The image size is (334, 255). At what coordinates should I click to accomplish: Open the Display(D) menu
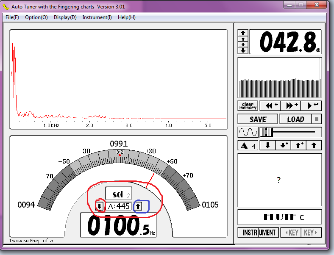pos(65,17)
